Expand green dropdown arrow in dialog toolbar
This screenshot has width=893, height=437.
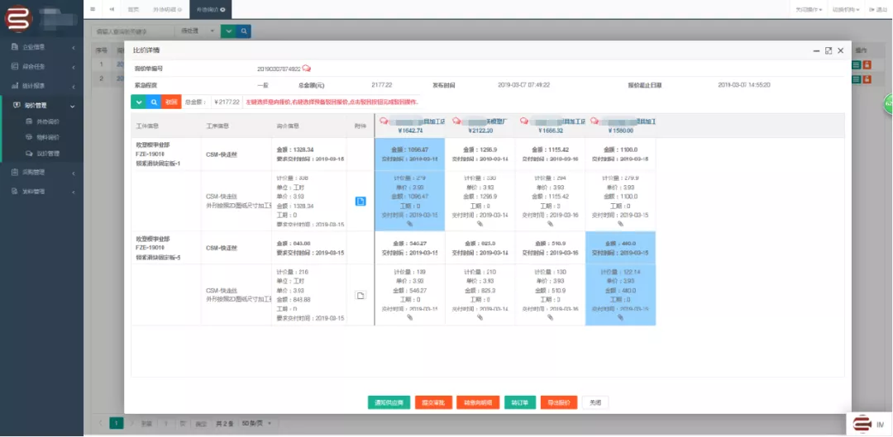tap(139, 102)
